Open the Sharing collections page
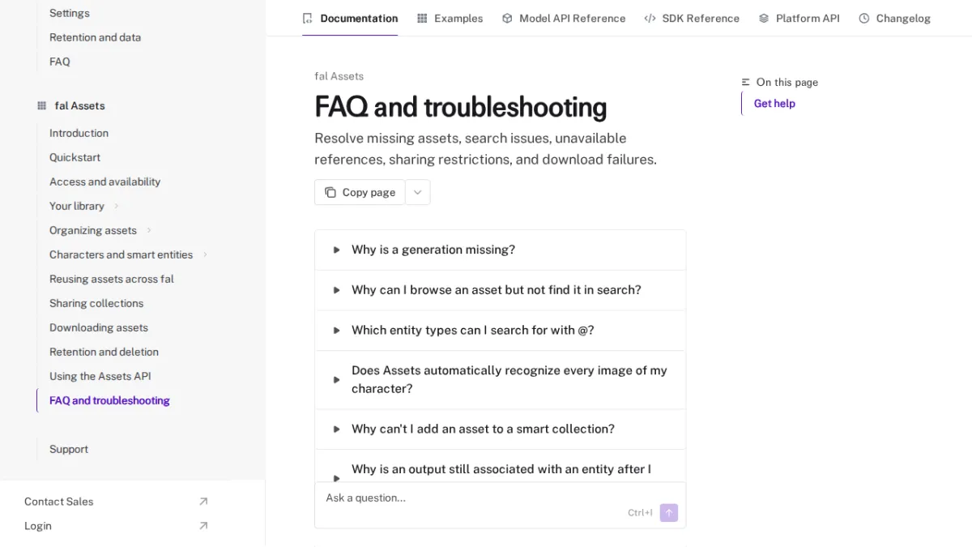The width and height of the screenshot is (972, 547). 96,303
